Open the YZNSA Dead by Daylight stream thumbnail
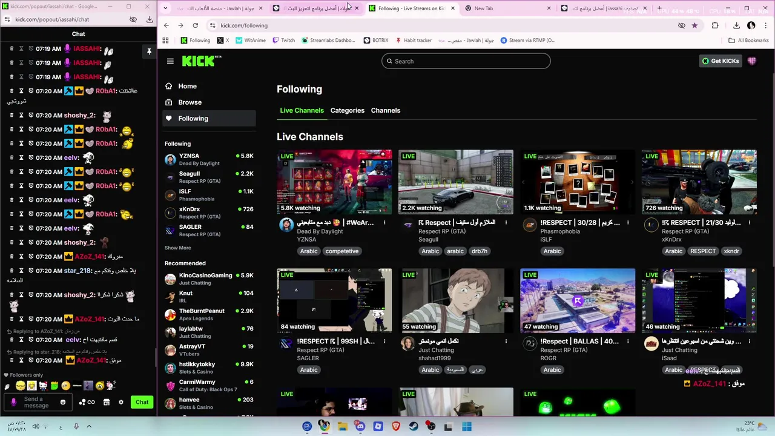 (x=334, y=182)
